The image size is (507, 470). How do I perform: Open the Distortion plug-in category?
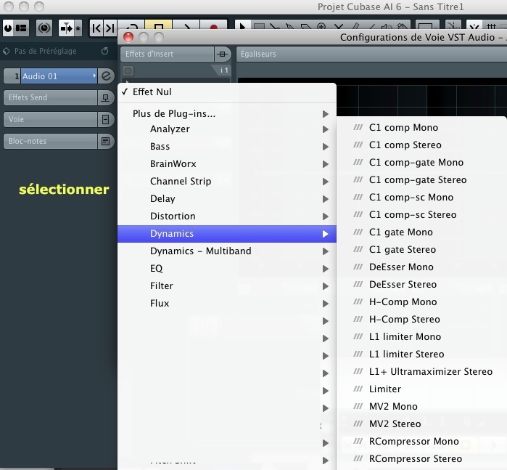coord(226,216)
